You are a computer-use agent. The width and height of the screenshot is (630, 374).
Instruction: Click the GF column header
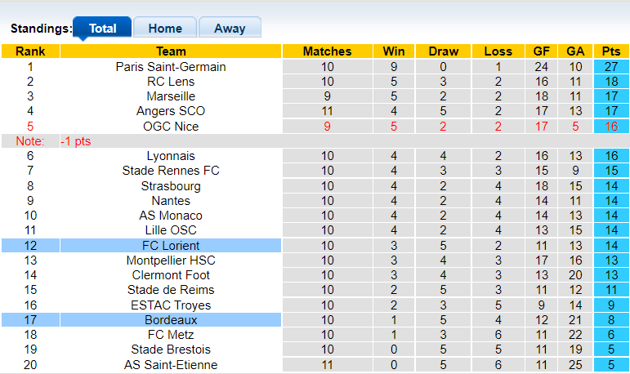click(541, 51)
